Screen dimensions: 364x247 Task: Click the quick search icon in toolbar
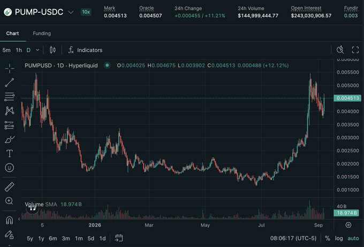click(340, 50)
